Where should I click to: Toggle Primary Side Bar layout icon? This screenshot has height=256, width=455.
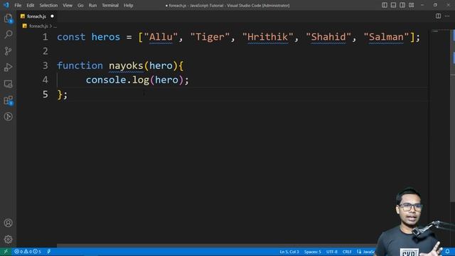[x=385, y=5]
